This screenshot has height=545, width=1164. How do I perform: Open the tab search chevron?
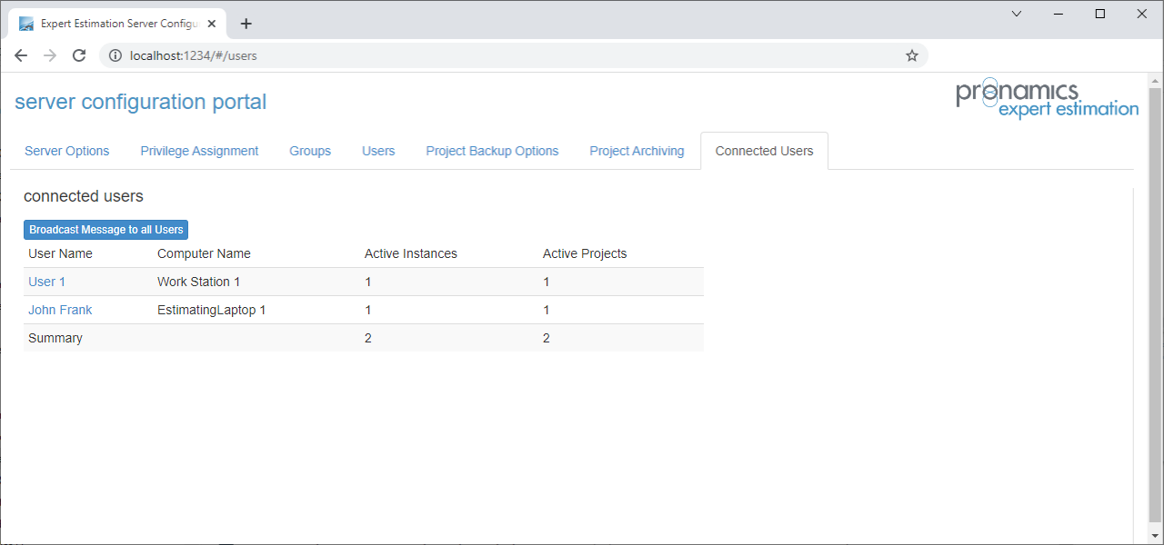click(x=1017, y=14)
